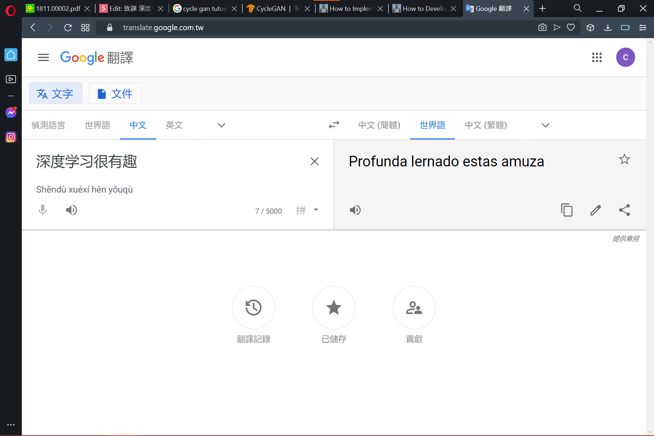Viewport: 654px width, 436px height.
Task: Open Messenger in the sidebar
Action: pos(11,113)
